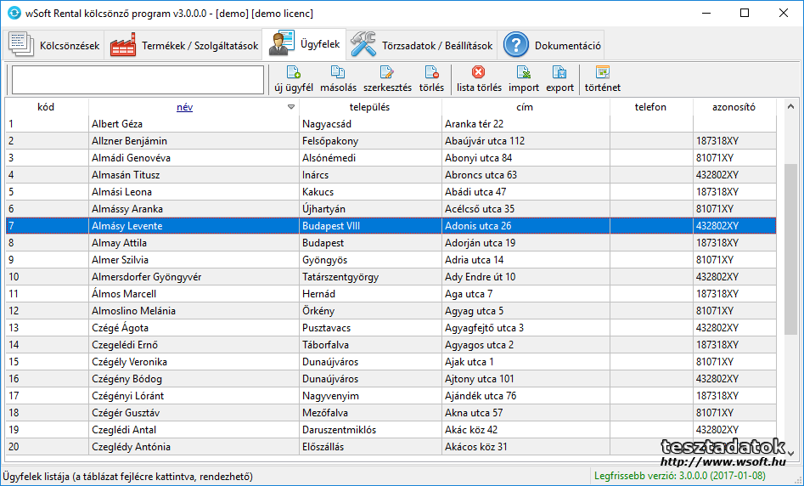The height and width of the screenshot is (486, 804).
Task: Select the row Allzner Benjámin
Action: [391, 140]
